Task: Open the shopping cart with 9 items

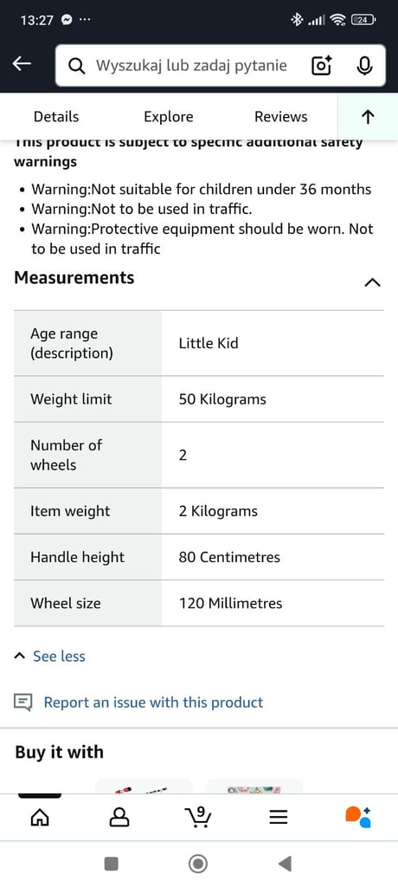Action: (198, 816)
